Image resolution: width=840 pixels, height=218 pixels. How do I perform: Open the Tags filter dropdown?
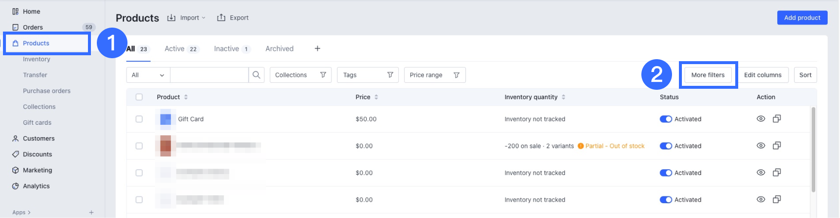(x=368, y=75)
